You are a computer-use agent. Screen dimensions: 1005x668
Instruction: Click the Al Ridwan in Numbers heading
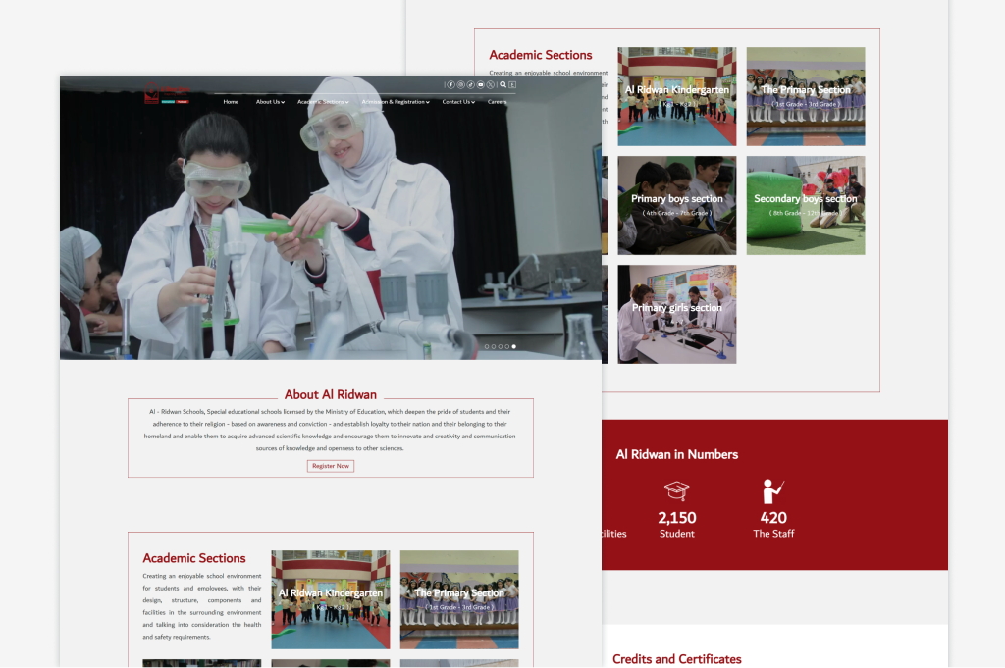coord(677,455)
